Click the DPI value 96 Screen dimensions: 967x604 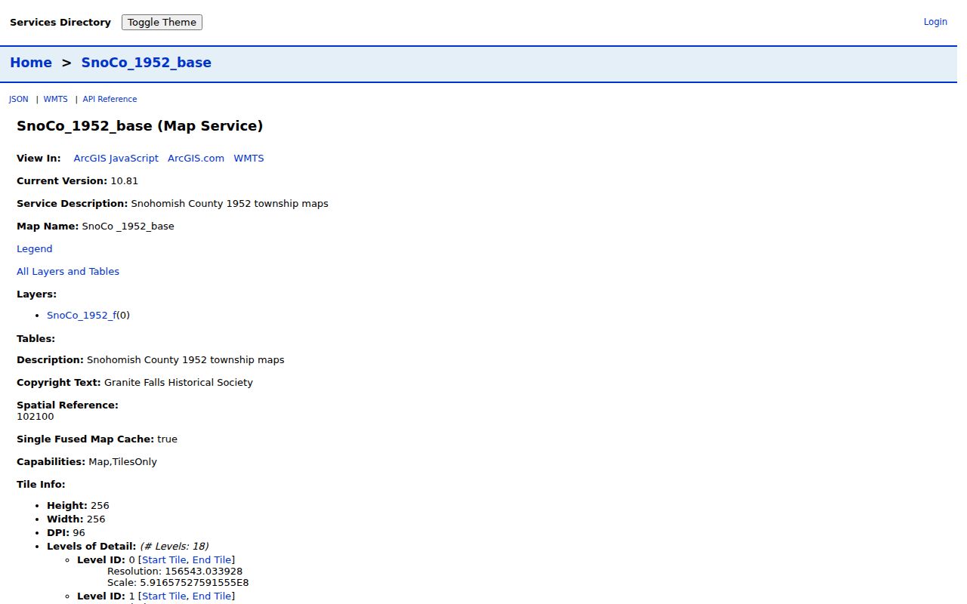point(79,533)
